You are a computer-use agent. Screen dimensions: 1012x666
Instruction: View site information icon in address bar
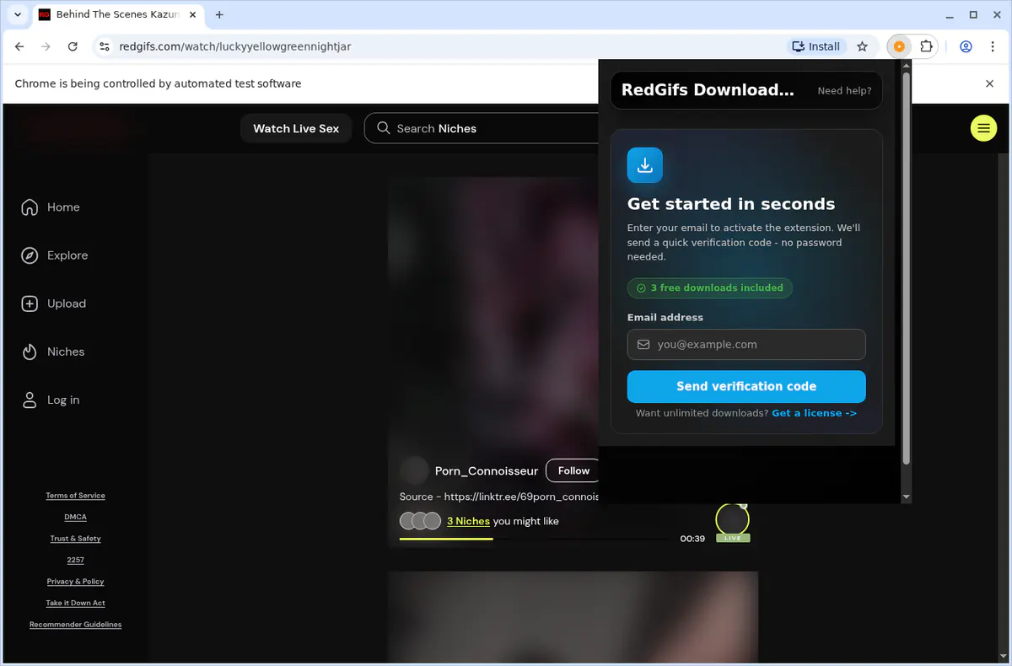[104, 46]
